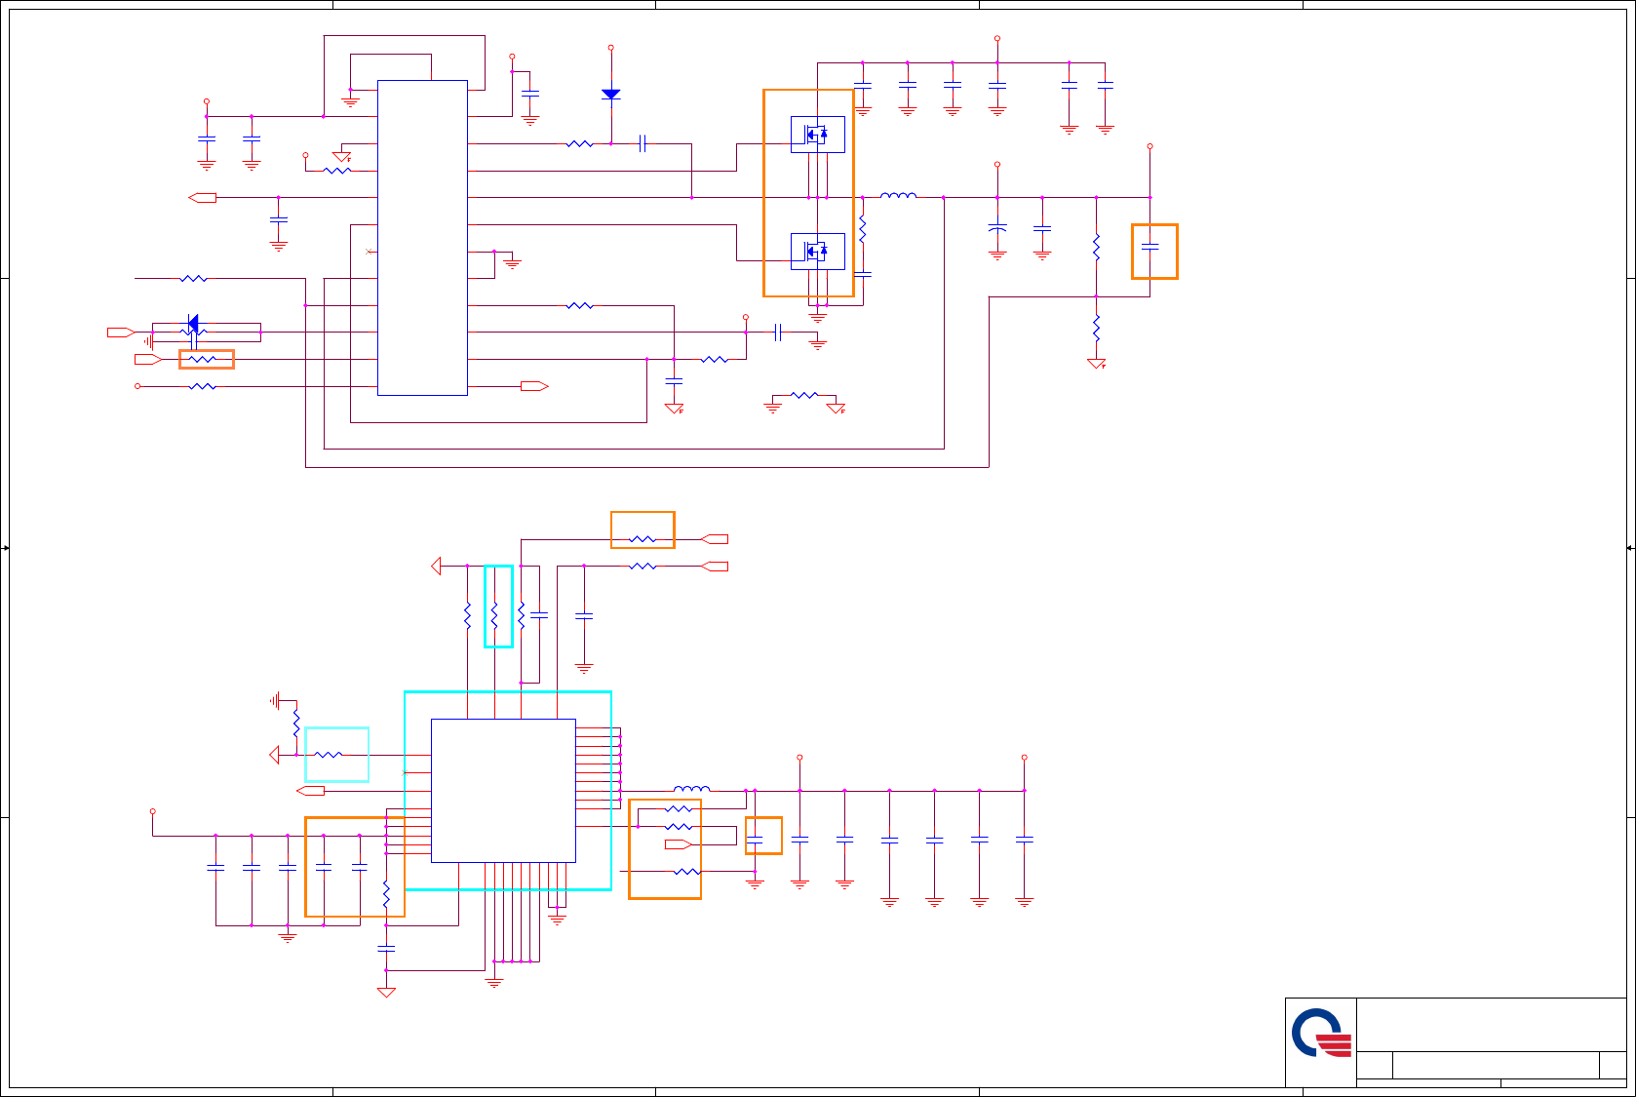Select the inductor right of the square IC

691,789
